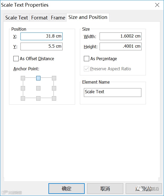Select the bottom-right anchor point
Viewport: 164px width, 196px height.
(54, 98)
